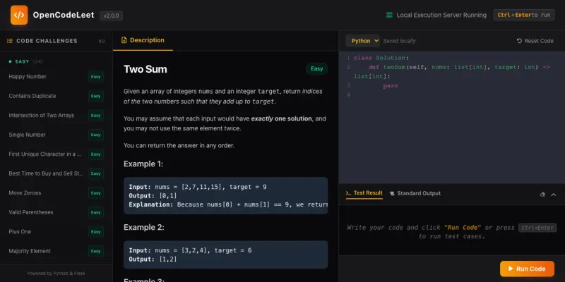
Task: Click the Example 2 heading
Action: [144, 227]
